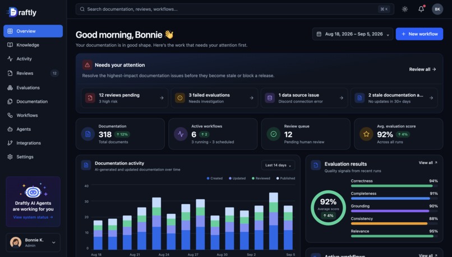Click the data source database icon

tap(270, 98)
